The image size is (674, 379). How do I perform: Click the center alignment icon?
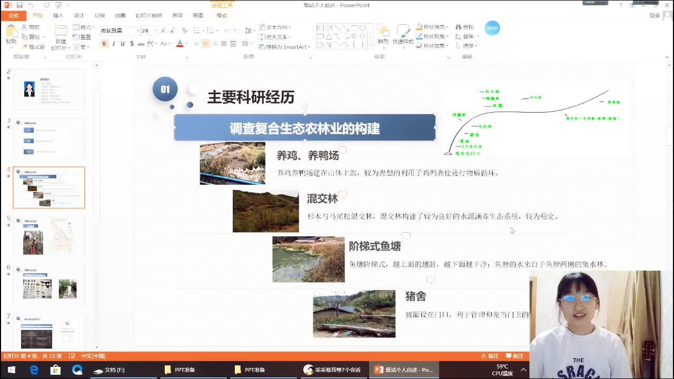pyautogui.click(x=206, y=43)
